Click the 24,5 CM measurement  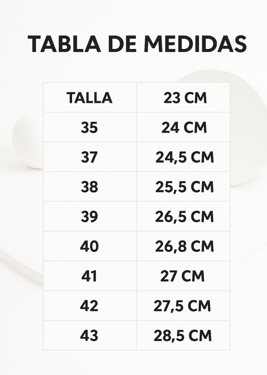tap(184, 157)
